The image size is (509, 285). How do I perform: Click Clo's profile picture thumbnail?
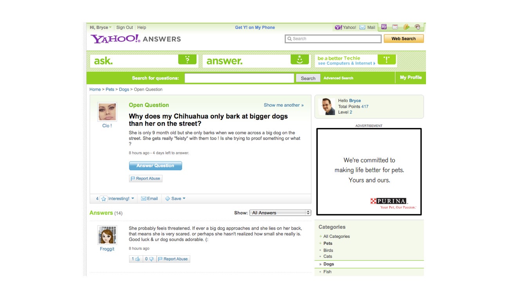tap(107, 112)
